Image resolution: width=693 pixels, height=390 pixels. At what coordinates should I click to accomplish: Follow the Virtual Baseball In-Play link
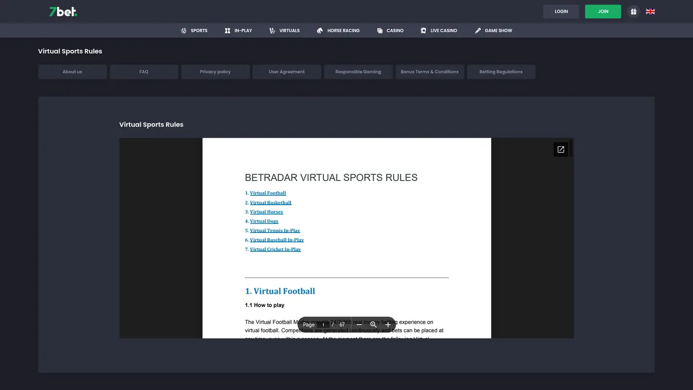coord(277,240)
